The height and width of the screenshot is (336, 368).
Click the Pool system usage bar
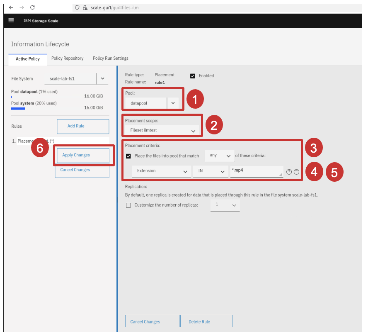18,109
